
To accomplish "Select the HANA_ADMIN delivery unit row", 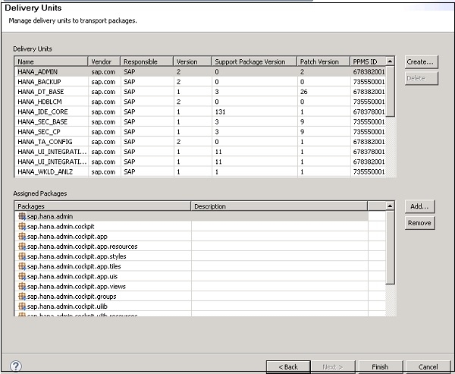I will coord(200,72).
